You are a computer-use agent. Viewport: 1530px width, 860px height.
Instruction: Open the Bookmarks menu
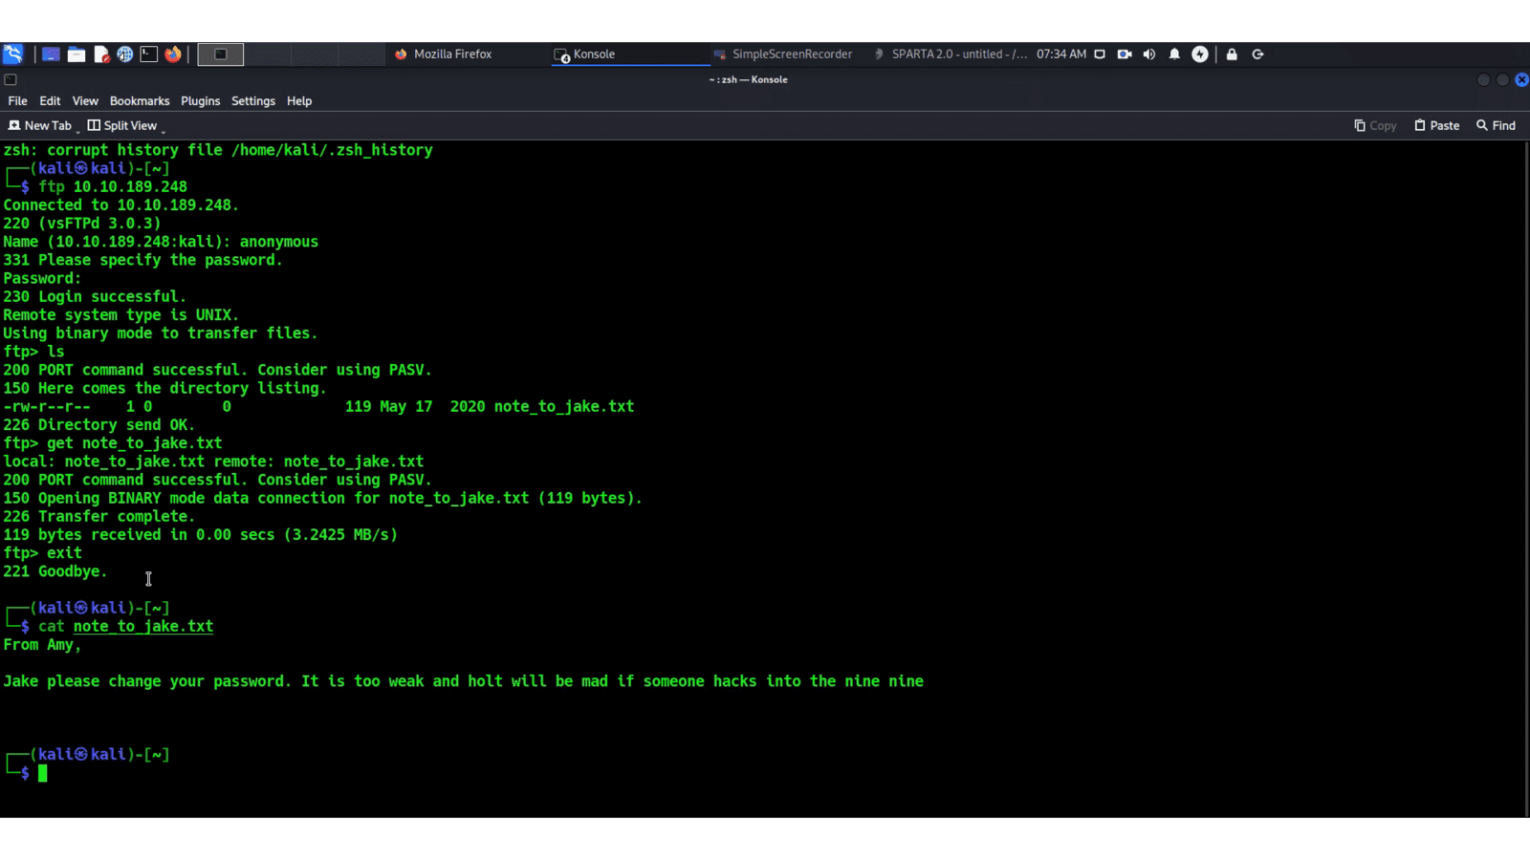[x=140, y=101]
